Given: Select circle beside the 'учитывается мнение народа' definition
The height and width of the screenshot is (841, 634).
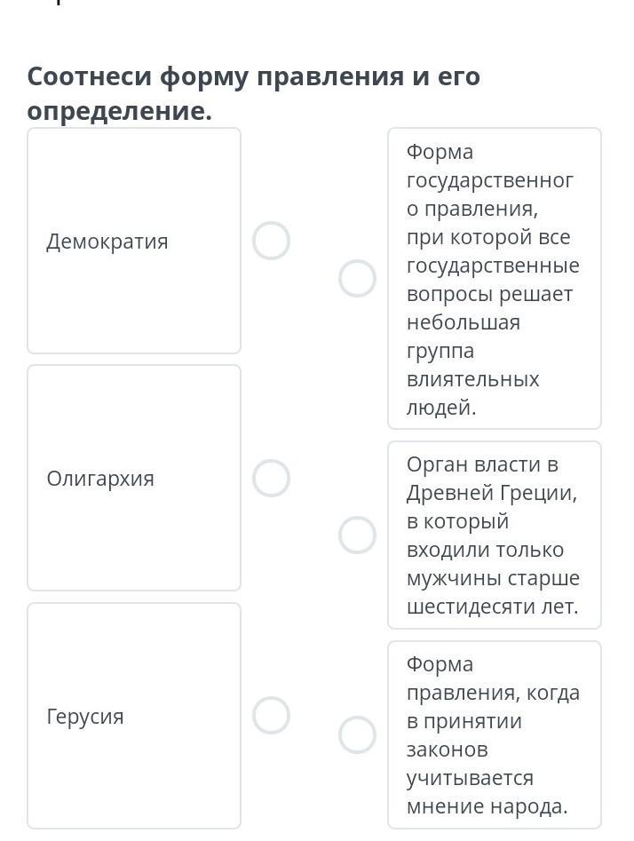Looking at the screenshot, I should pos(357,734).
